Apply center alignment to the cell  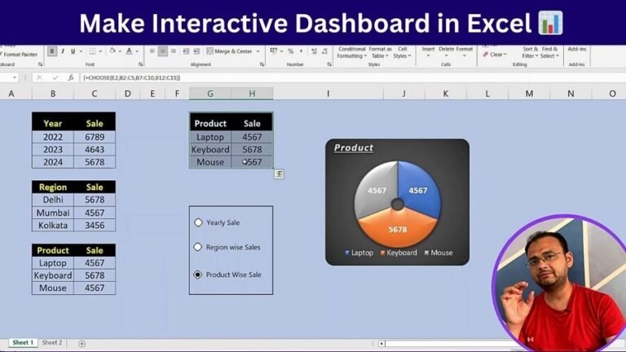point(162,51)
